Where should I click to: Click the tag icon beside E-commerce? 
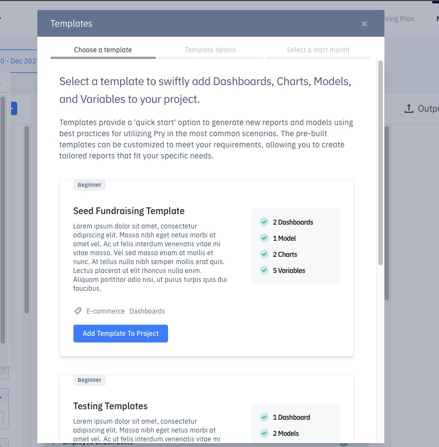77,311
